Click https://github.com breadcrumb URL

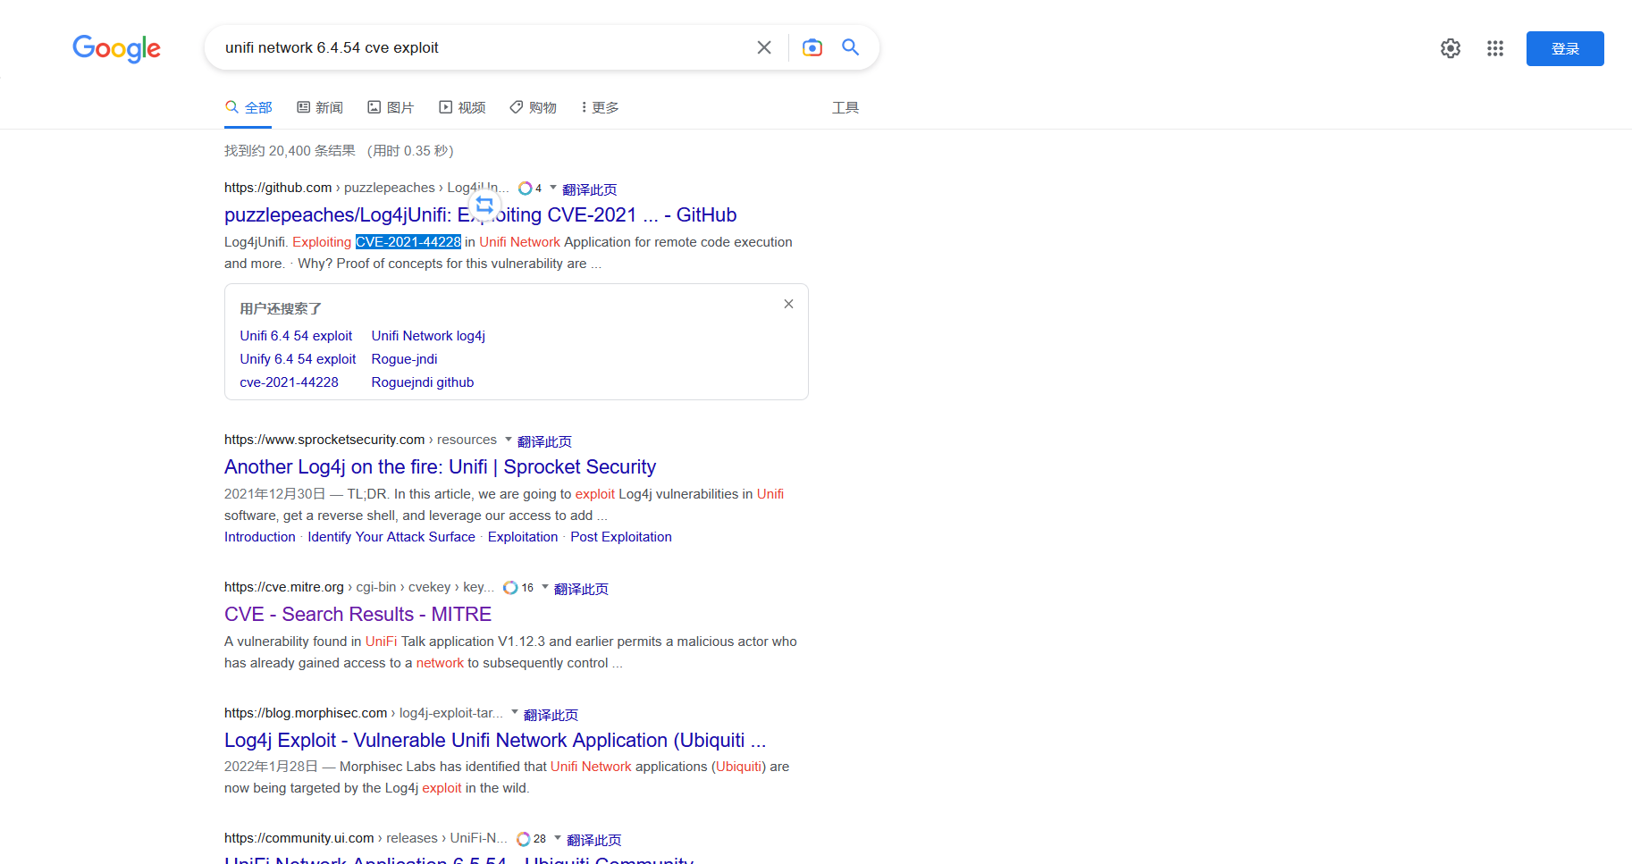click(x=278, y=188)
